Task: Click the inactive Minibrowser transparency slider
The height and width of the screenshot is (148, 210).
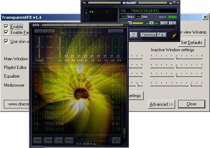Action: pos(176,86)
